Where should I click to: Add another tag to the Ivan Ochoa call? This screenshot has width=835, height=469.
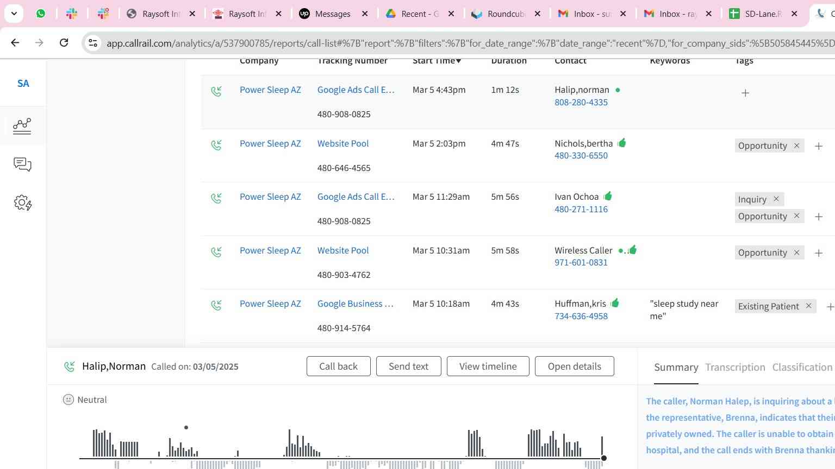[819, 217]
